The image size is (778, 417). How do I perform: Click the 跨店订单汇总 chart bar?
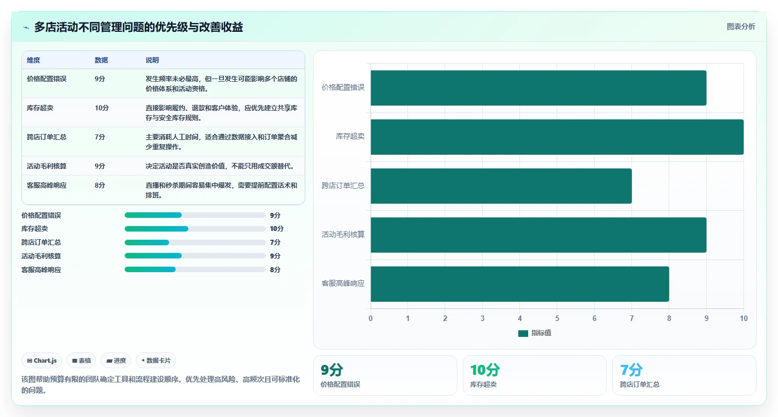pyautogui.click(x=501, y=186)
